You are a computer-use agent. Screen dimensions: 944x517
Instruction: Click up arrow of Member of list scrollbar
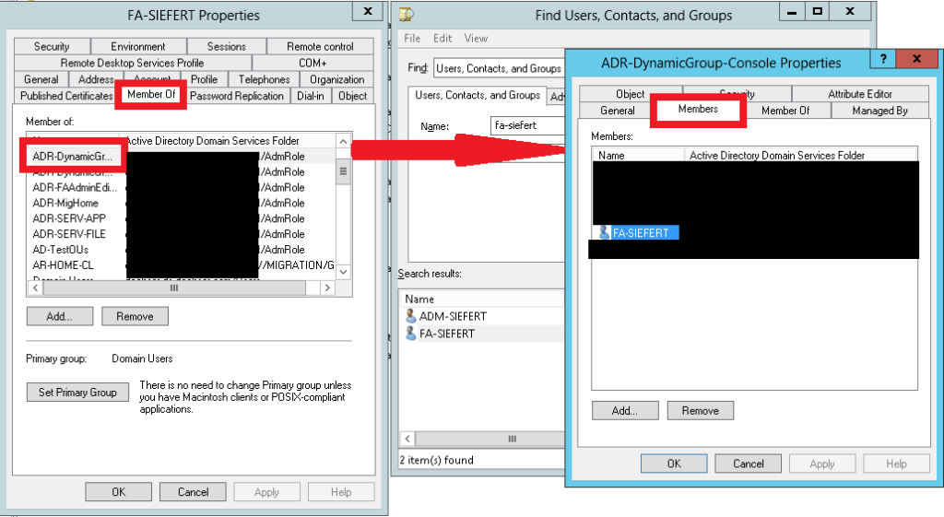343,141
